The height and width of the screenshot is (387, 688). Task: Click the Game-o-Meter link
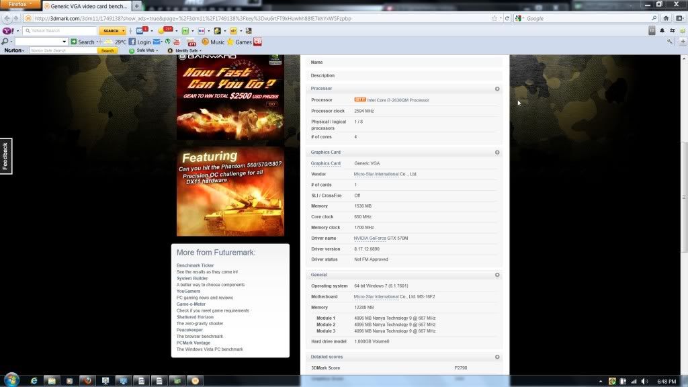(191, 304)
